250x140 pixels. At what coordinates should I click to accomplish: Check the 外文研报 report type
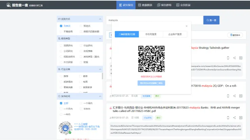point(61,62)
